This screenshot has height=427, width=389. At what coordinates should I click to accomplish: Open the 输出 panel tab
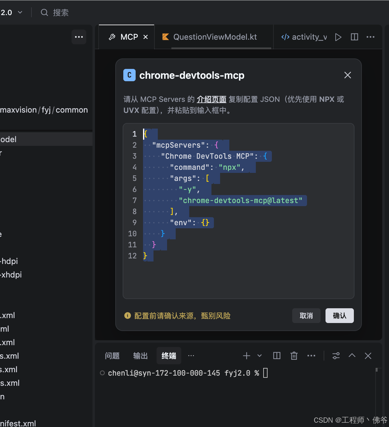click(x=141, y=356)
